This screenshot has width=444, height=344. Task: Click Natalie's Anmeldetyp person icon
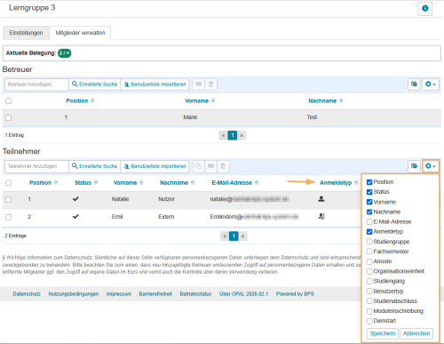321,199
